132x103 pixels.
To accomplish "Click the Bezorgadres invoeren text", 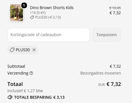I will (100, 73).
